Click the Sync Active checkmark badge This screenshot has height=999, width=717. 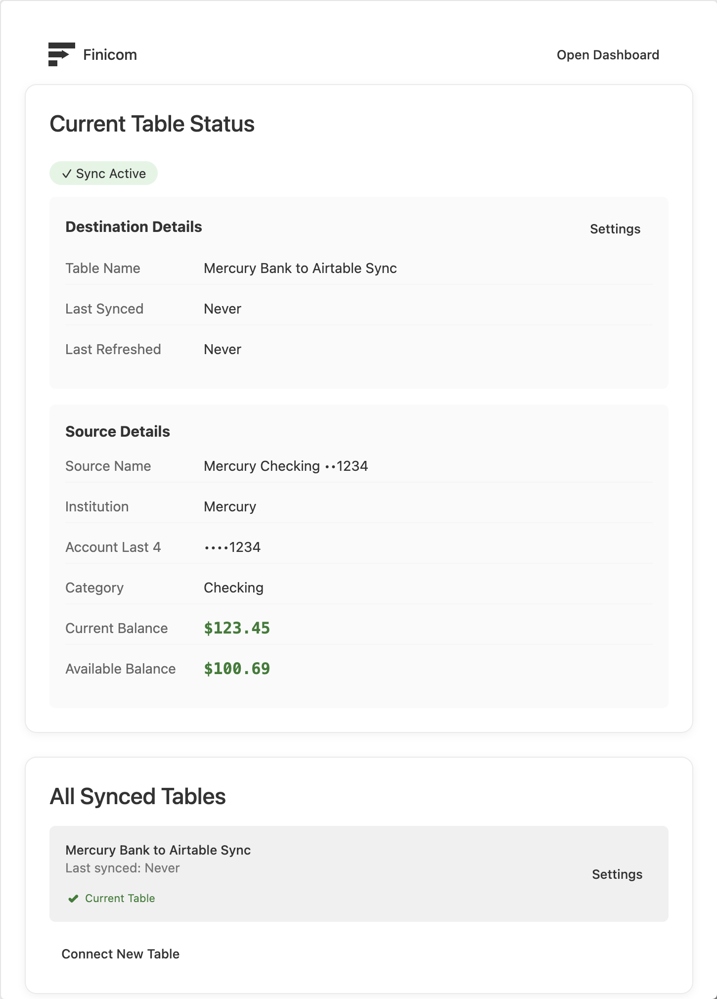point(103,174)
